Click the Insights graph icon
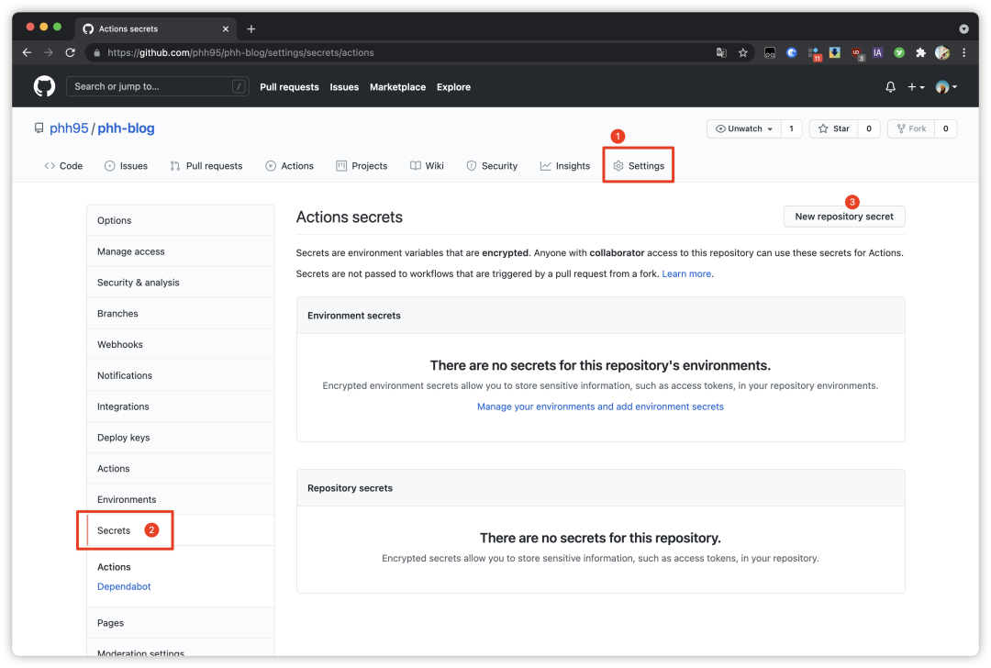The height and width of the screenshot is (668, 991). pyautogui.click(x=545, y=165)
